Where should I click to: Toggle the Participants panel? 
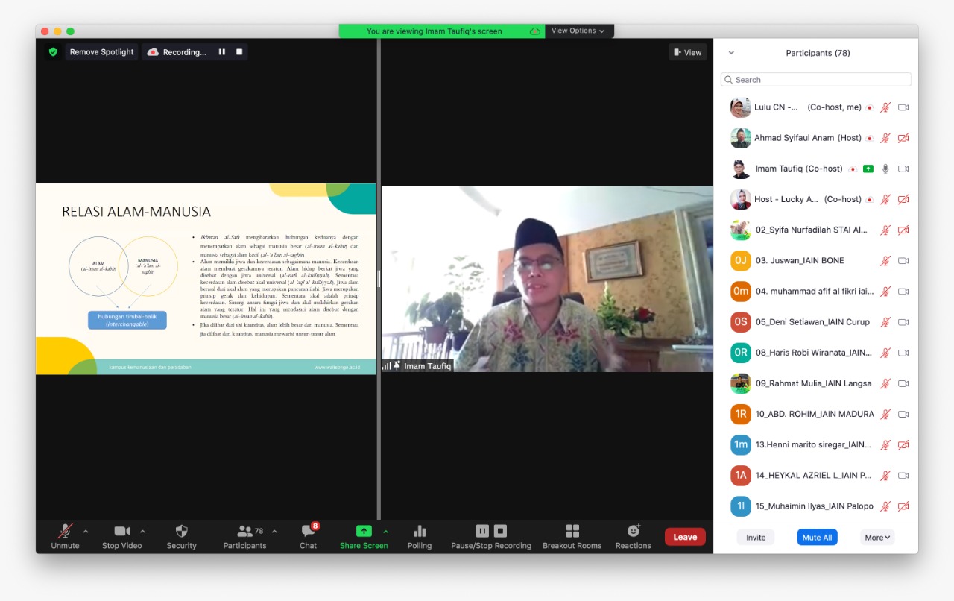click(x=244, y=532)
